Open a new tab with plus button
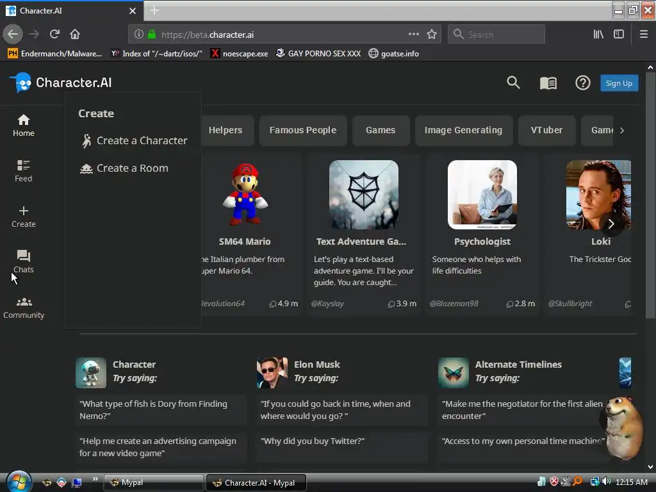The height and width of the screenshot is (492, 656). [x=154, y=10]
